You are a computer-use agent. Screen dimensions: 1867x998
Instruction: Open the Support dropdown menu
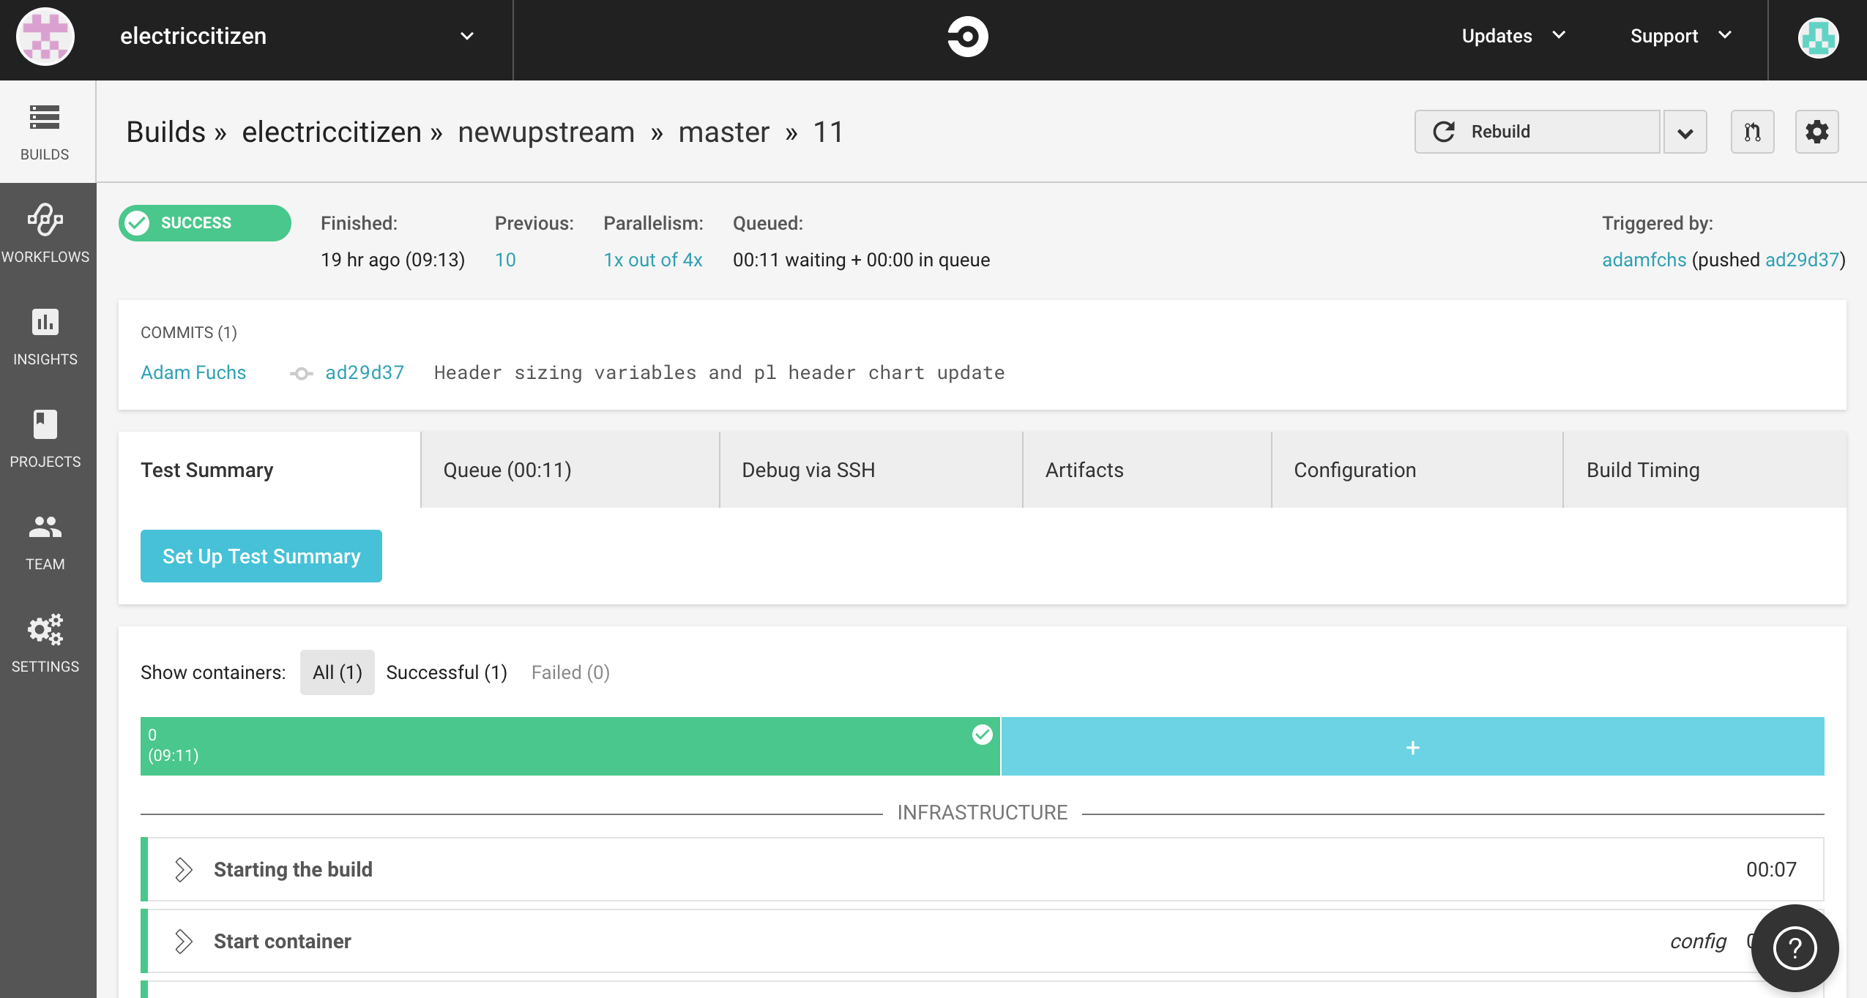[x=1681, y=36]
